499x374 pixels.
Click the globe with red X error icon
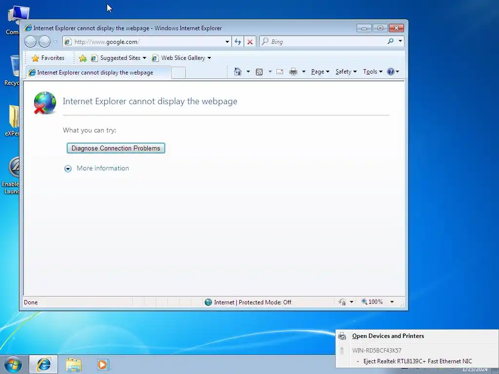(x=45, y=103)
